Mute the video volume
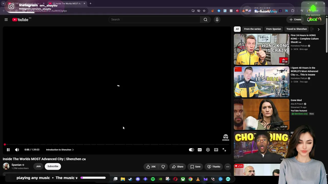Viewport: 328px width, 184px height. [x=17, y=150]
